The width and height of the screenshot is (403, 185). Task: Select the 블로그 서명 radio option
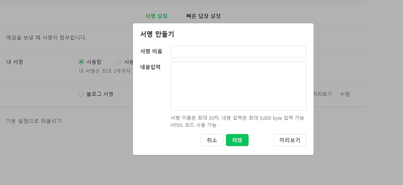pos(81,94)
